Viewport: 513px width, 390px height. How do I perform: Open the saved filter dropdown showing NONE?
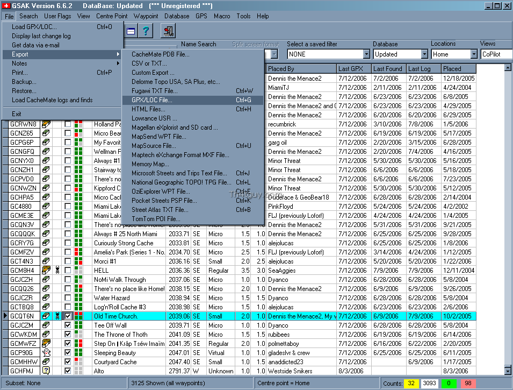click(366, 54)
